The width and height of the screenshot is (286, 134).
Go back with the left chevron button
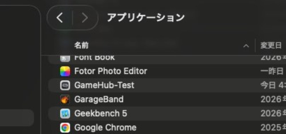click(60, 18)
